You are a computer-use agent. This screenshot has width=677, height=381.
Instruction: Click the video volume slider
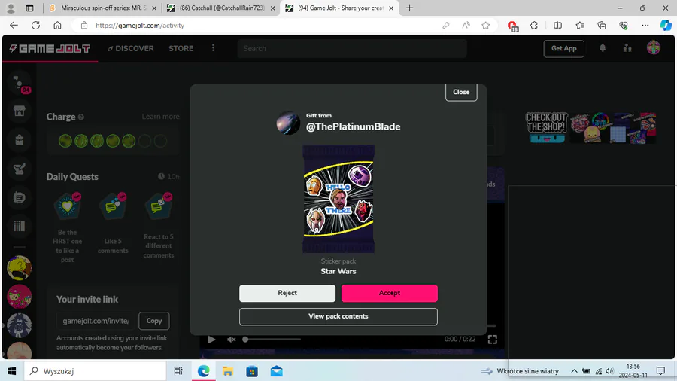(272, 340)
